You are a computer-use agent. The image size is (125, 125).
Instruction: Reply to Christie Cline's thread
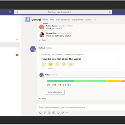pyautogui.click(x=43, y=40)
